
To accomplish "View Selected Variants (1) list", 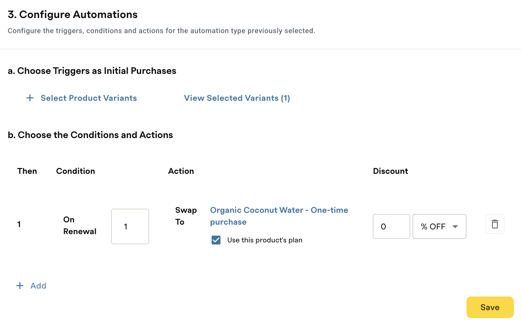I will pyautogui.click(x=237, y=98).
